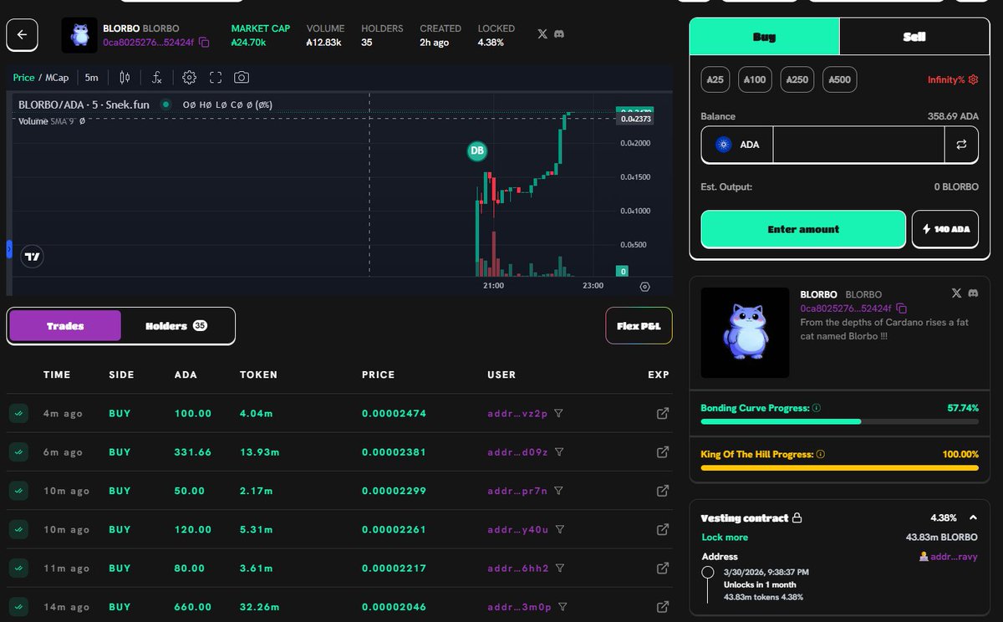Show the Bonding Curve Progress info tooltip

pos(817,409)
